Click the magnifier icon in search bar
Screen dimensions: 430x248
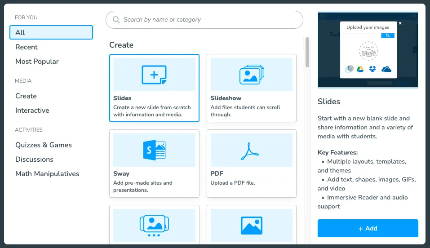click(x=116, y=20)
